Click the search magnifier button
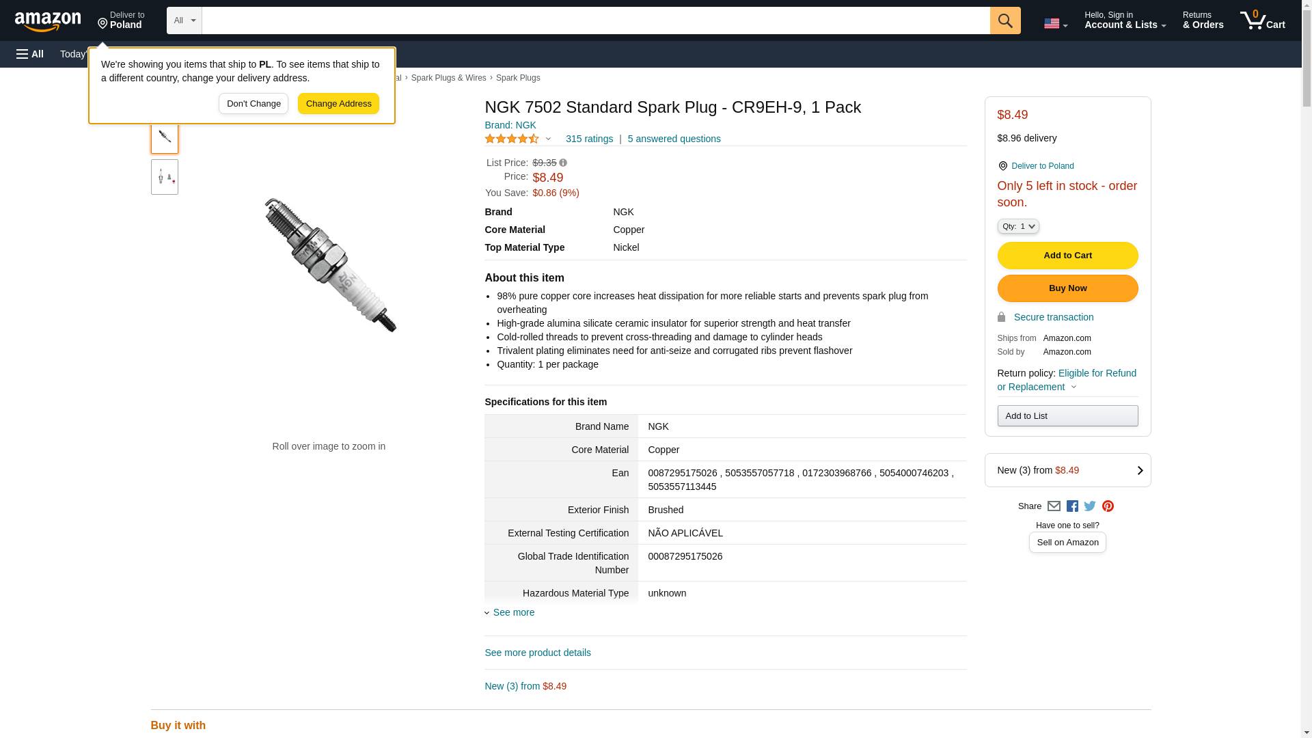1312x738 pixels. pyautogui.click(x=1004, y=20)
